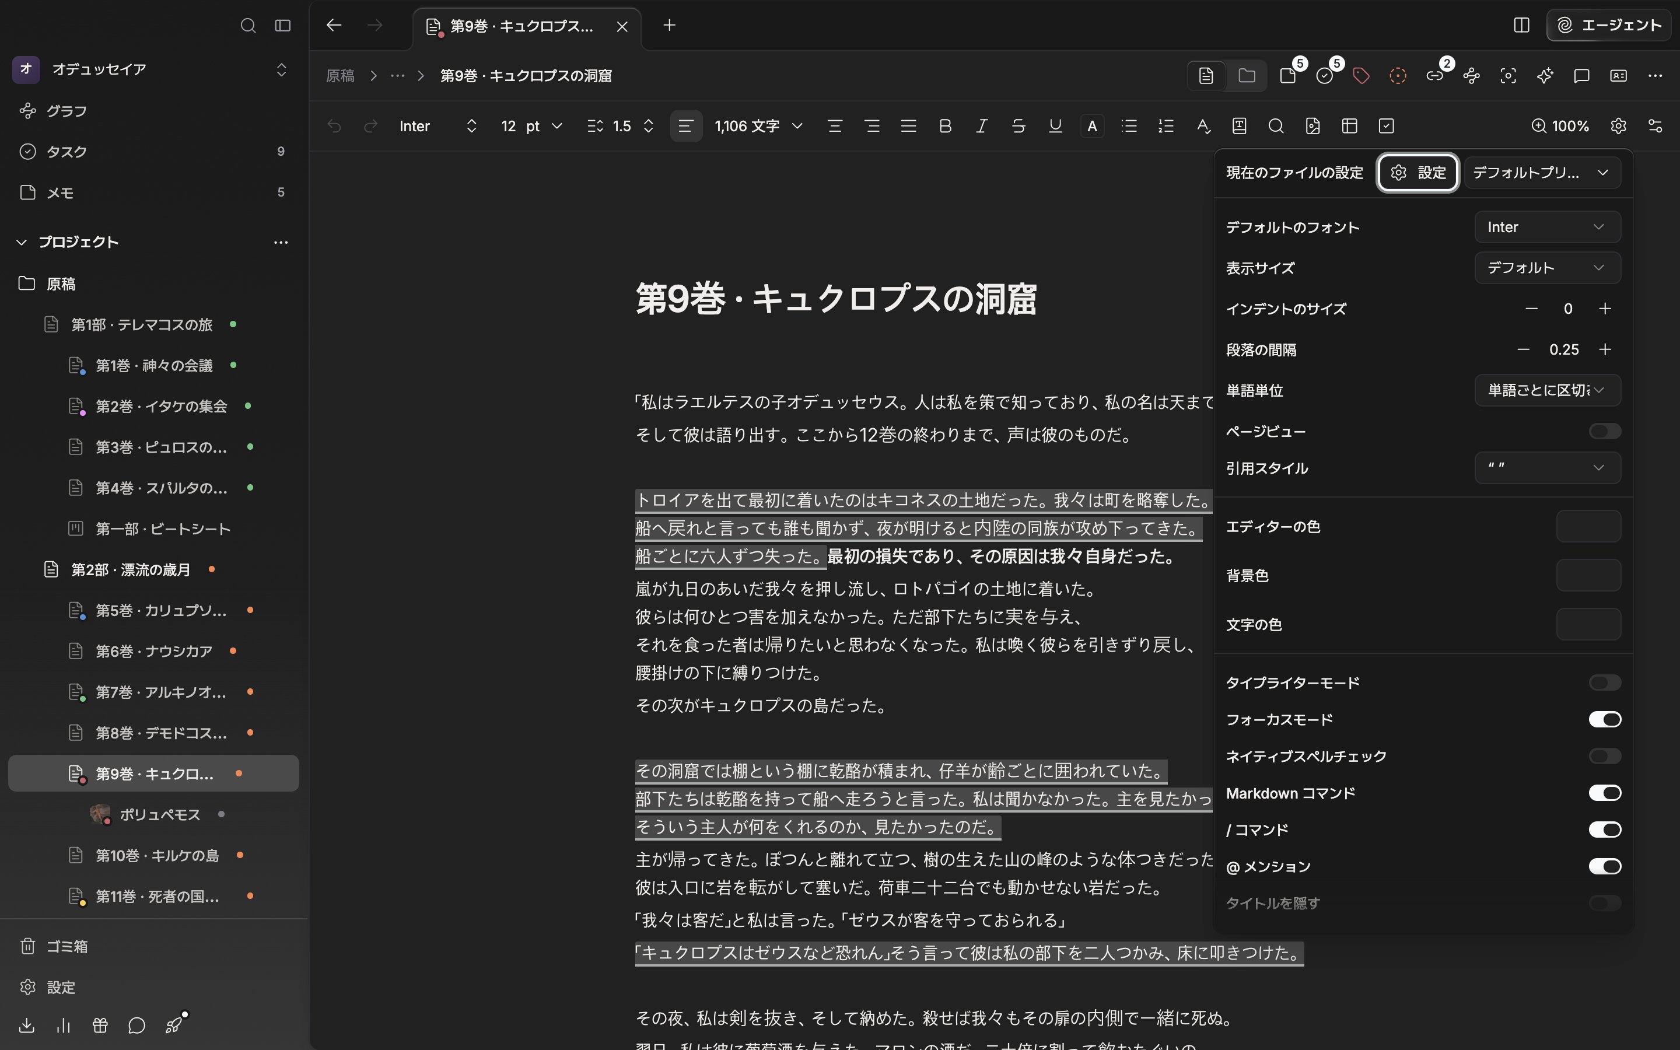The image size is (1680, 1050).
Task: Toggle the sidebar panel icon
Action: pos(282,26)
